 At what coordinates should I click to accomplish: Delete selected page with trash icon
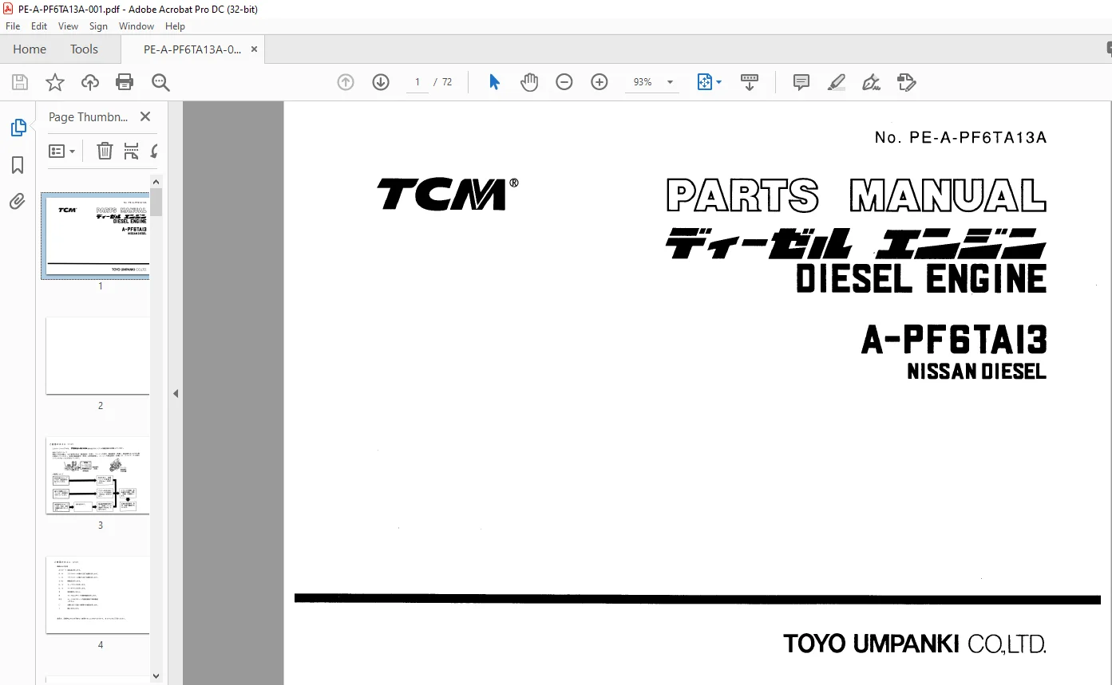(x=105, y=151)
